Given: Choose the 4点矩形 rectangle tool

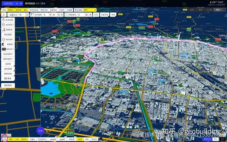Looking at the screenshot, I should pyautogui.click(x=7, y=25).
